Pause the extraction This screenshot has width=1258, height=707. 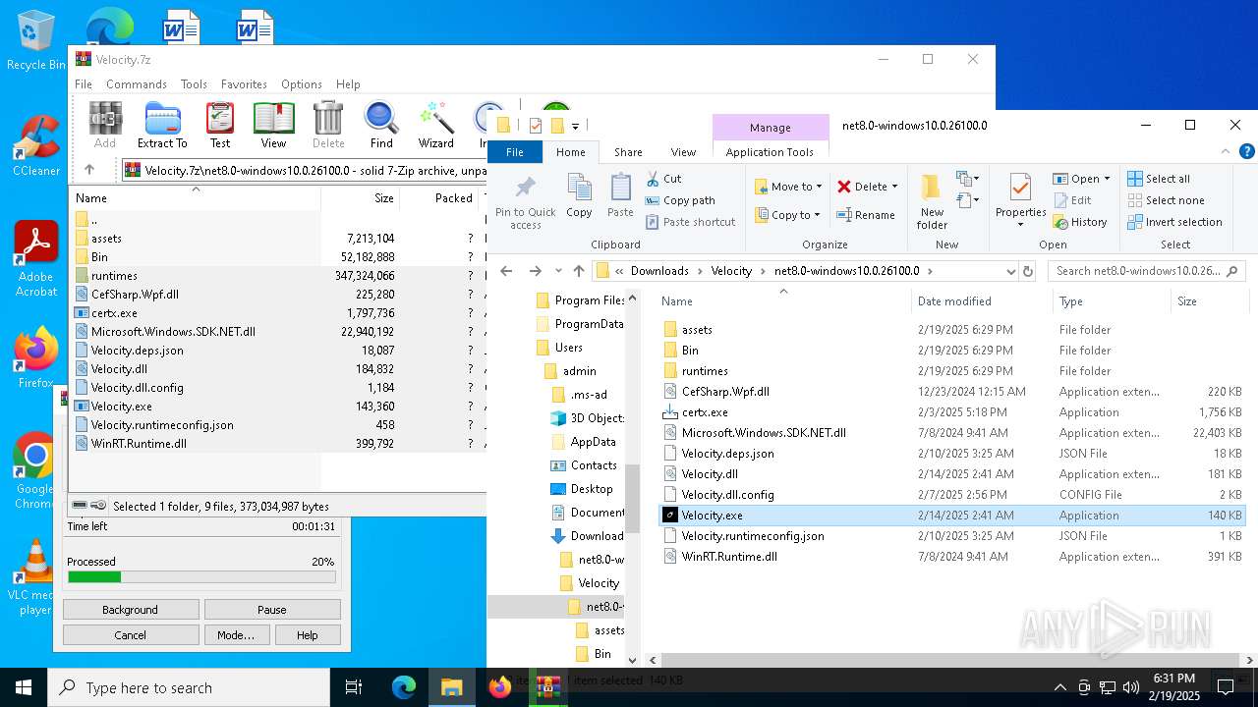(272, 610)
